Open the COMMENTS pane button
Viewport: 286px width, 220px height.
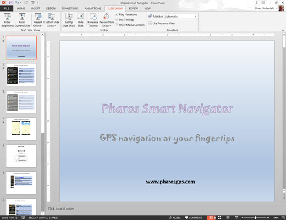click(x=194, y=218)
